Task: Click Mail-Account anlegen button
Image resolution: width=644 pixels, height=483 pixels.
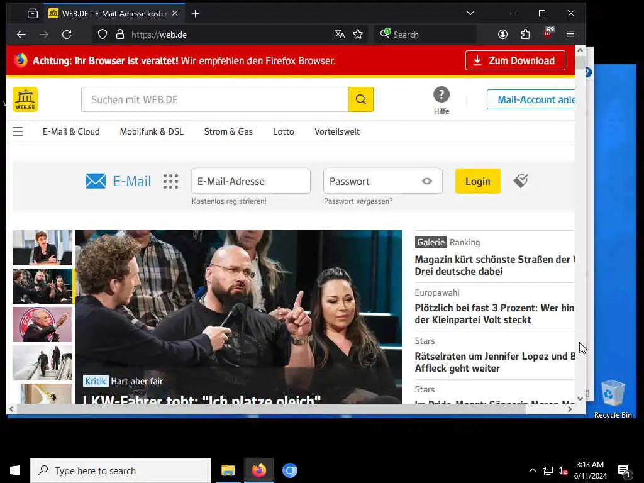Action: click(531, 99)
